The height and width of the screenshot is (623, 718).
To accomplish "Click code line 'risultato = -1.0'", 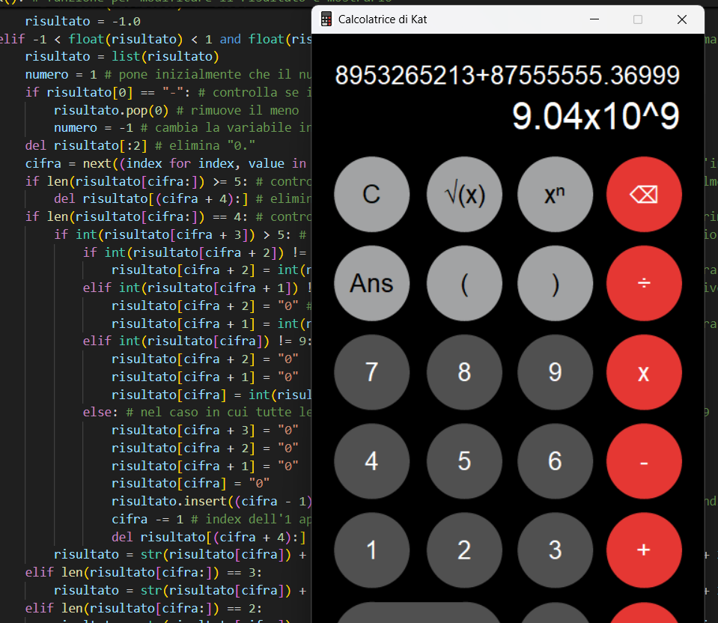I will coord(83,21).
